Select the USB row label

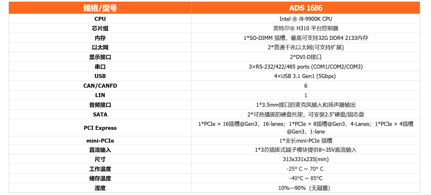[100, 76]
